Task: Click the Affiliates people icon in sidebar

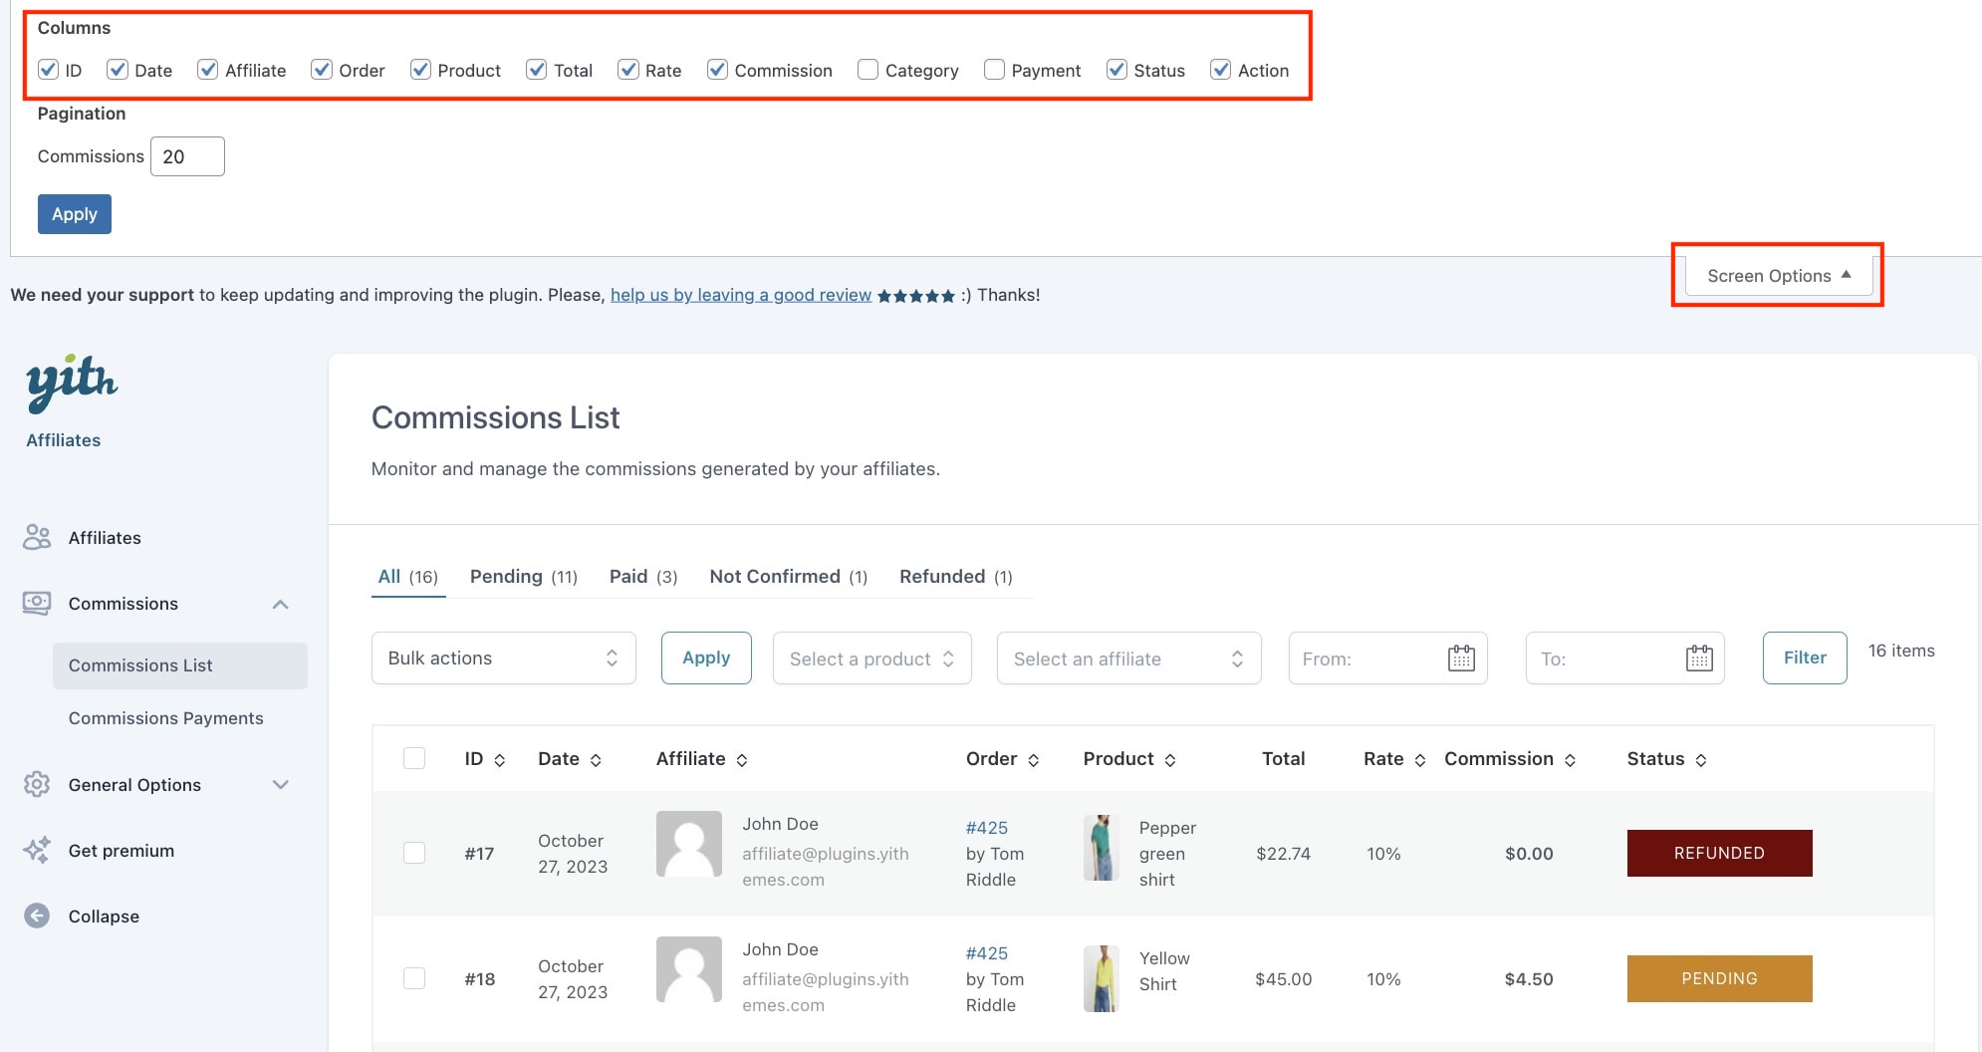Action: [37, 538]
